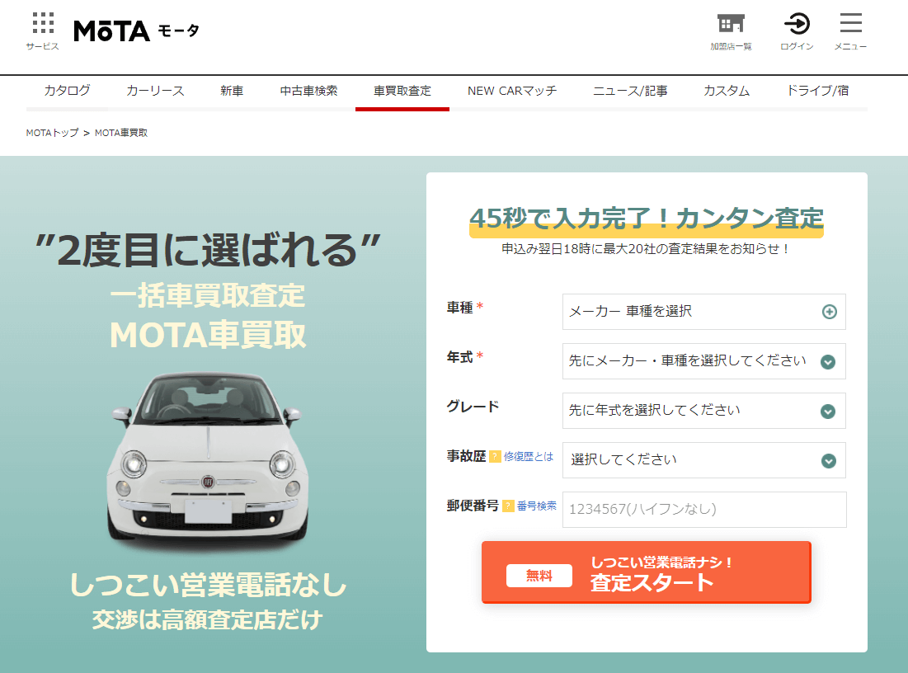
Task: Click the MOTA車買取 breadcrumb text
Action: 121,133
